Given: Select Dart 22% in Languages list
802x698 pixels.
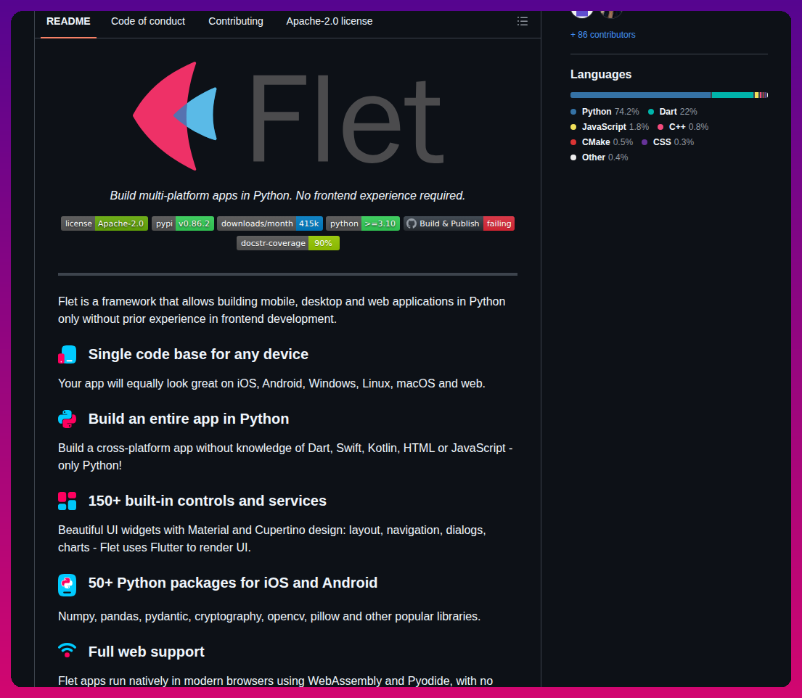Looking at the screenshot, I should tap(673, 112).
